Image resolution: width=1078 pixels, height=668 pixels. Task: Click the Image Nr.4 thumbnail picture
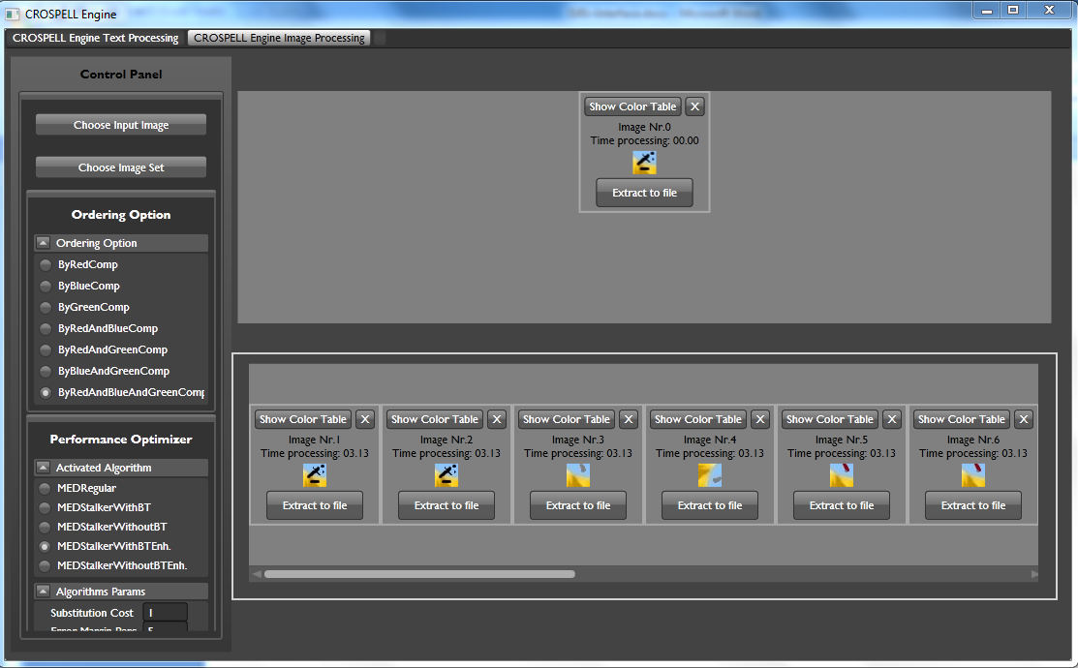point(710,475)
